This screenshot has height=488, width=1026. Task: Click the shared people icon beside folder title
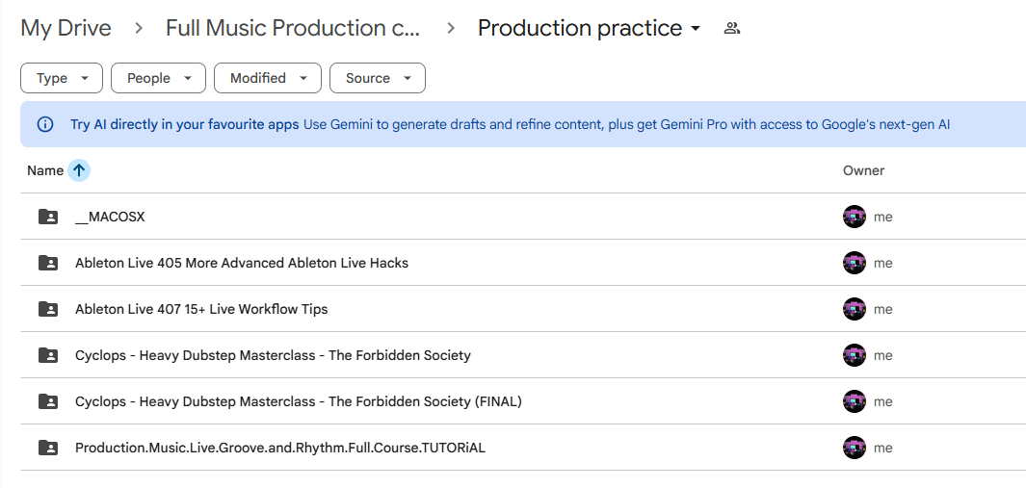pos(731,28)
